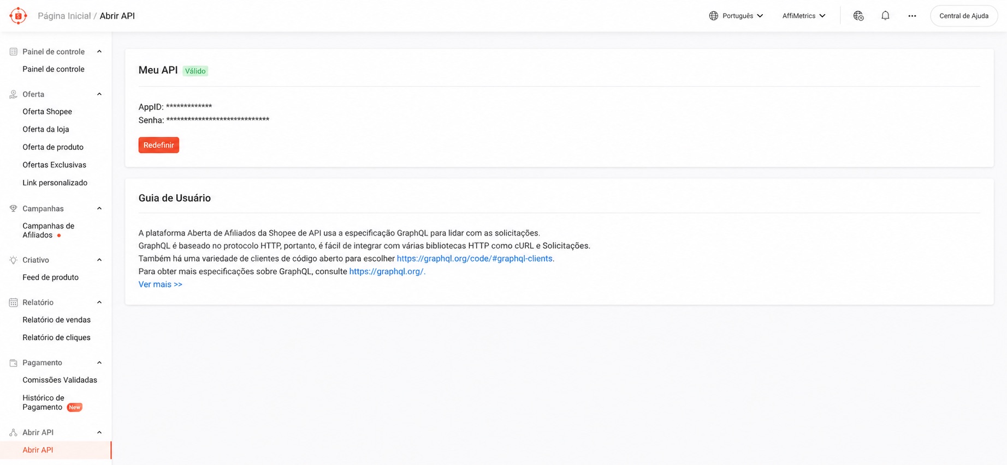Click the Painel de controle section icon
Screen dimensions: 1007x465
pos(13,52)
